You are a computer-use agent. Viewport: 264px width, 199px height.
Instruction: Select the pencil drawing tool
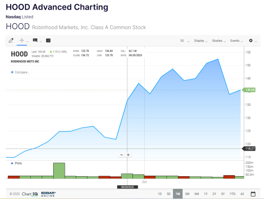(x=11, y=40)
